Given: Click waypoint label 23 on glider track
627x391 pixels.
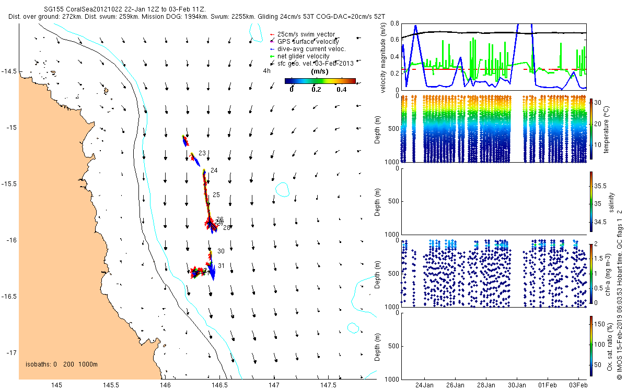Looking at the screenshot, I should pyautogui.click(x=202, y=153).
